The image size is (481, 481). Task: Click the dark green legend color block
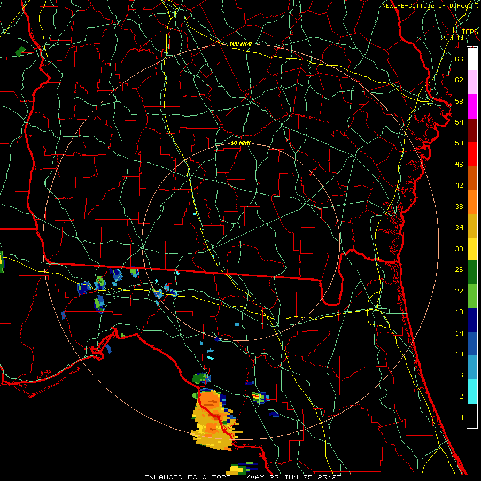coord(472,272)
